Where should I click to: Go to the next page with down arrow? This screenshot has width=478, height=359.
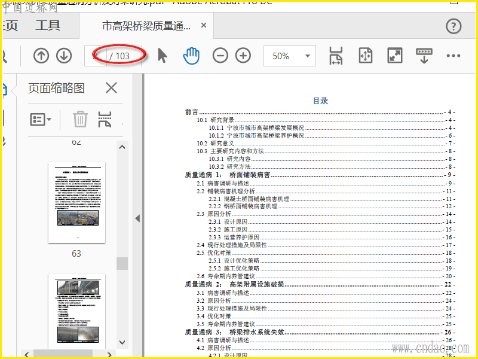(64, 56)
